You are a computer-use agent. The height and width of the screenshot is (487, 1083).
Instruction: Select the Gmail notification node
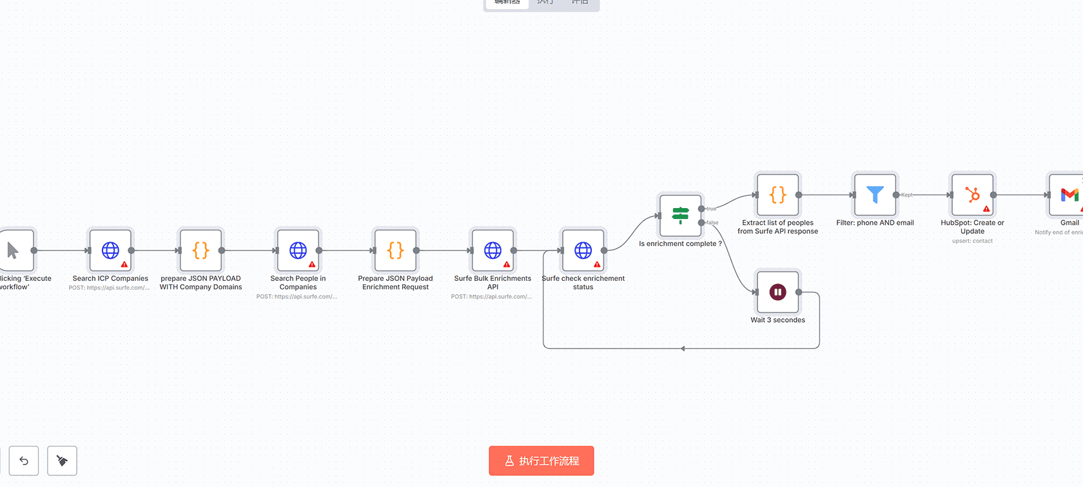(1068, 195)
